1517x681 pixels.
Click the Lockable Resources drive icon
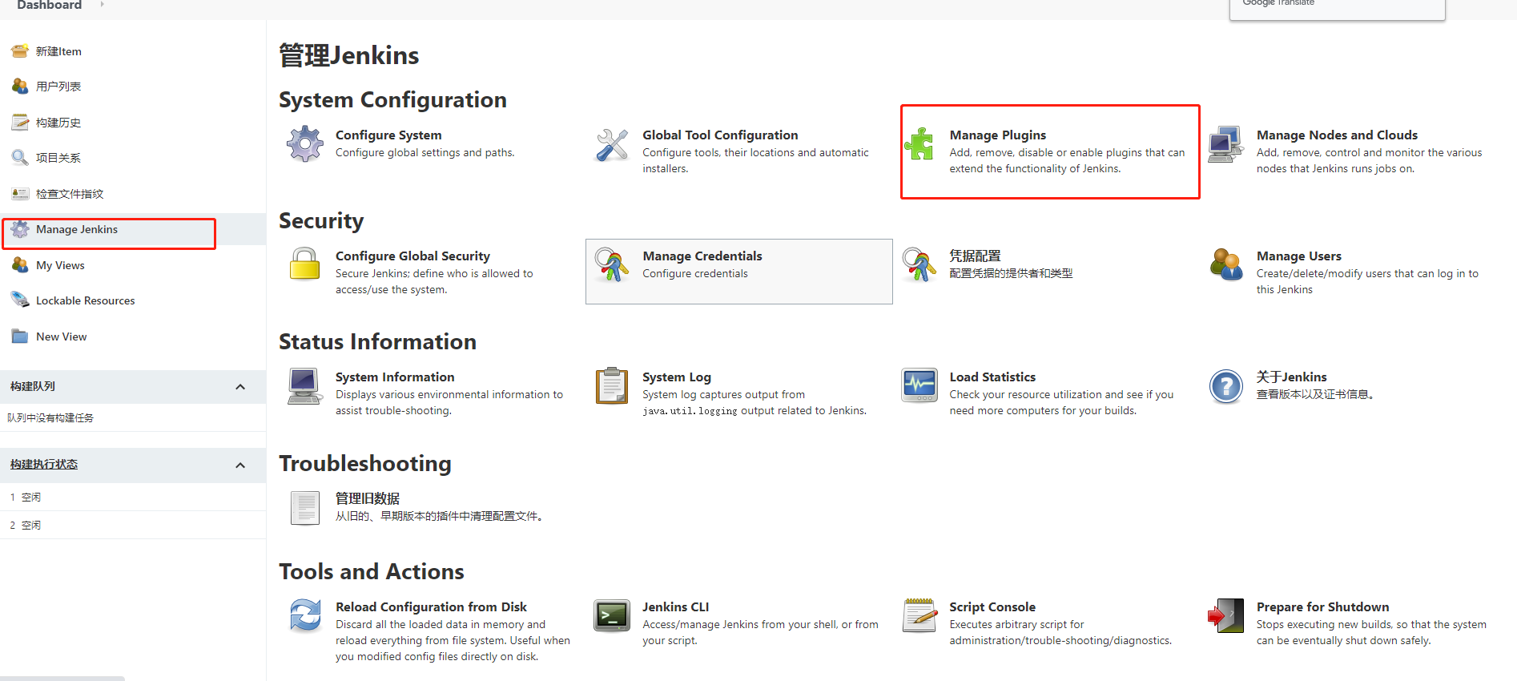pos(20,300)
